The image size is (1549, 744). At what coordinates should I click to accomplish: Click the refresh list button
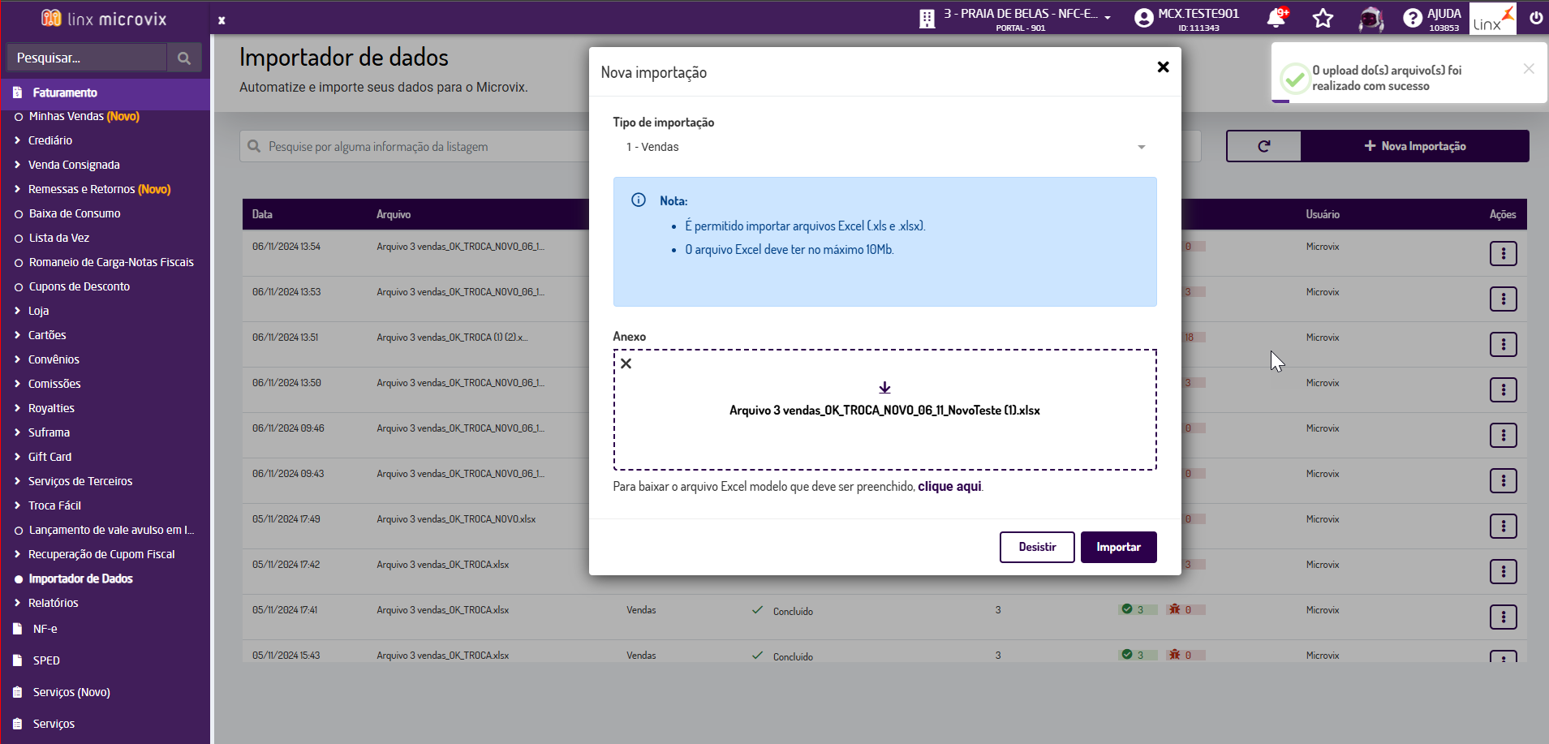point(1263,146)
